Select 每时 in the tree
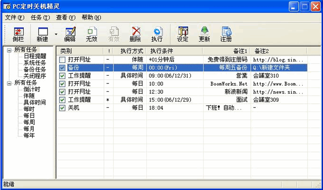Viewport: 323px width, 190px height. point(29,109)
